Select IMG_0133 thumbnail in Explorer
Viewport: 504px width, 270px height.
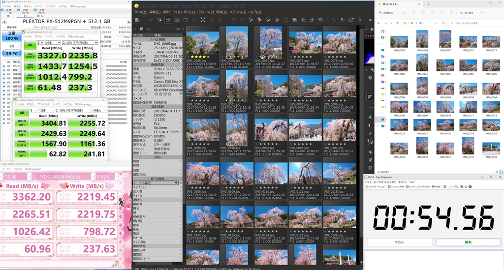pos(468,146)
